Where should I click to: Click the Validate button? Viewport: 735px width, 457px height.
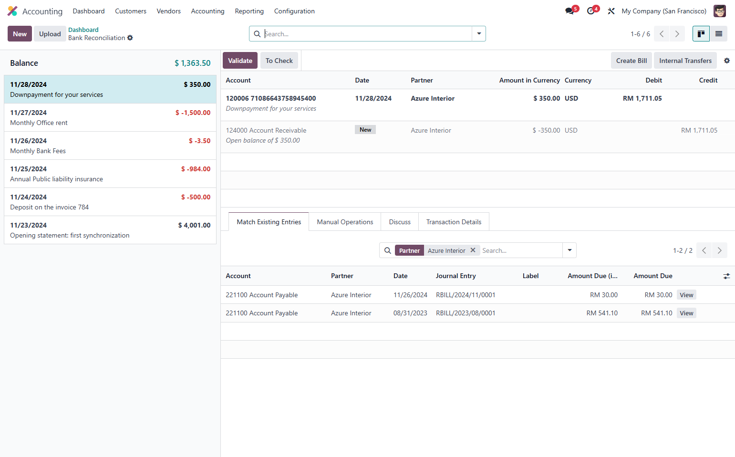point(240,61)
